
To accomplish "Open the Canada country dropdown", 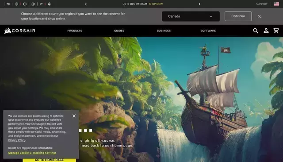I will point(191,16).
